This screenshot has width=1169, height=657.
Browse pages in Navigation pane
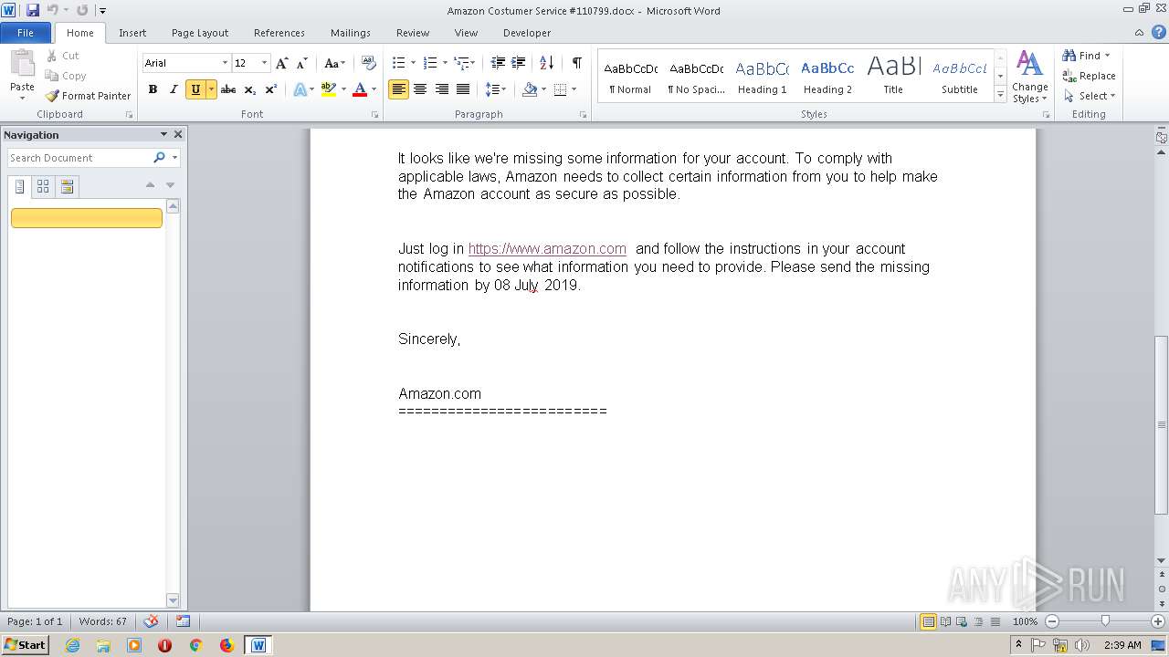click(43, 186)
